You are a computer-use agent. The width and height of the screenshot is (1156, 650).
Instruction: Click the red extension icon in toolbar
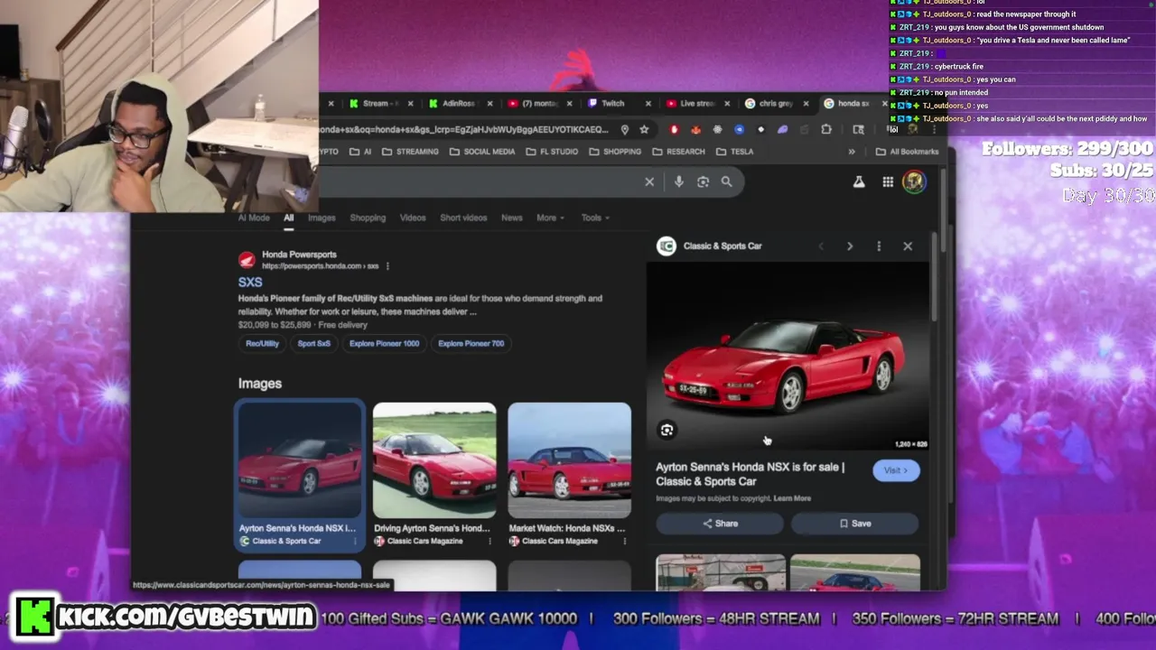674,130
